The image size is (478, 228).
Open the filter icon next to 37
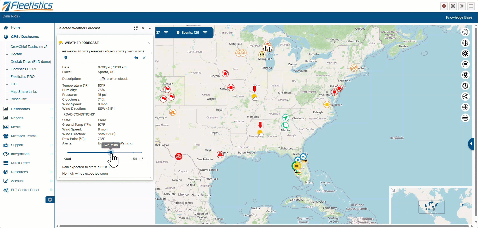point(166,33)
